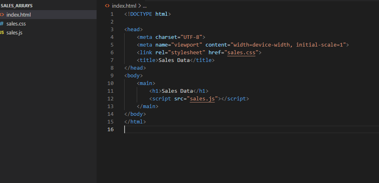379x183 pixels.
Task: Click line number 16 in the gutter
Action: point(110,130)
